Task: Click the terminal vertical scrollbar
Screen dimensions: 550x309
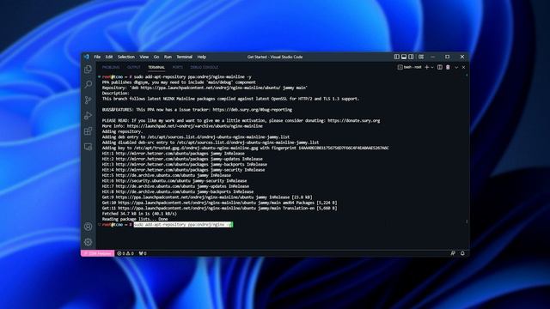Action: click(467, 148)
